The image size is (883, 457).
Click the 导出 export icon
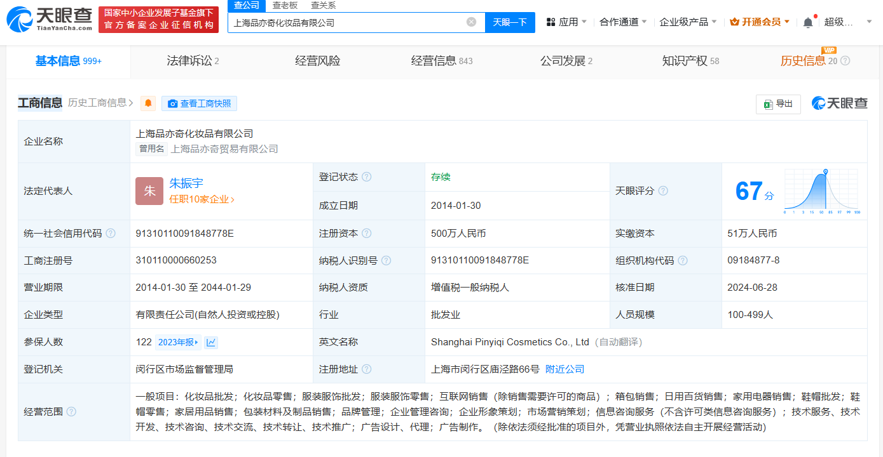pyautogui.click(x=769, y=104)
